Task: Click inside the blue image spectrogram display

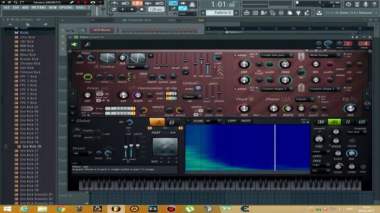Action: coord(248,147)
